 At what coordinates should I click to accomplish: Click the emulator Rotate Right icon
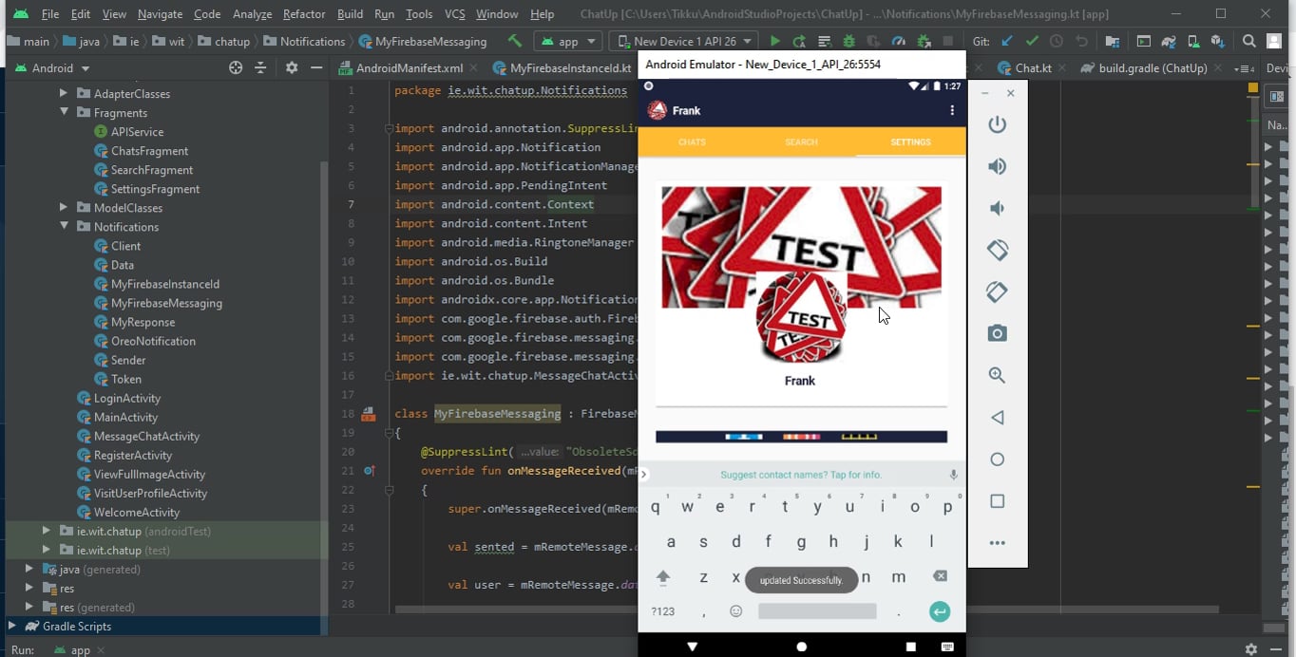(997, 291)
